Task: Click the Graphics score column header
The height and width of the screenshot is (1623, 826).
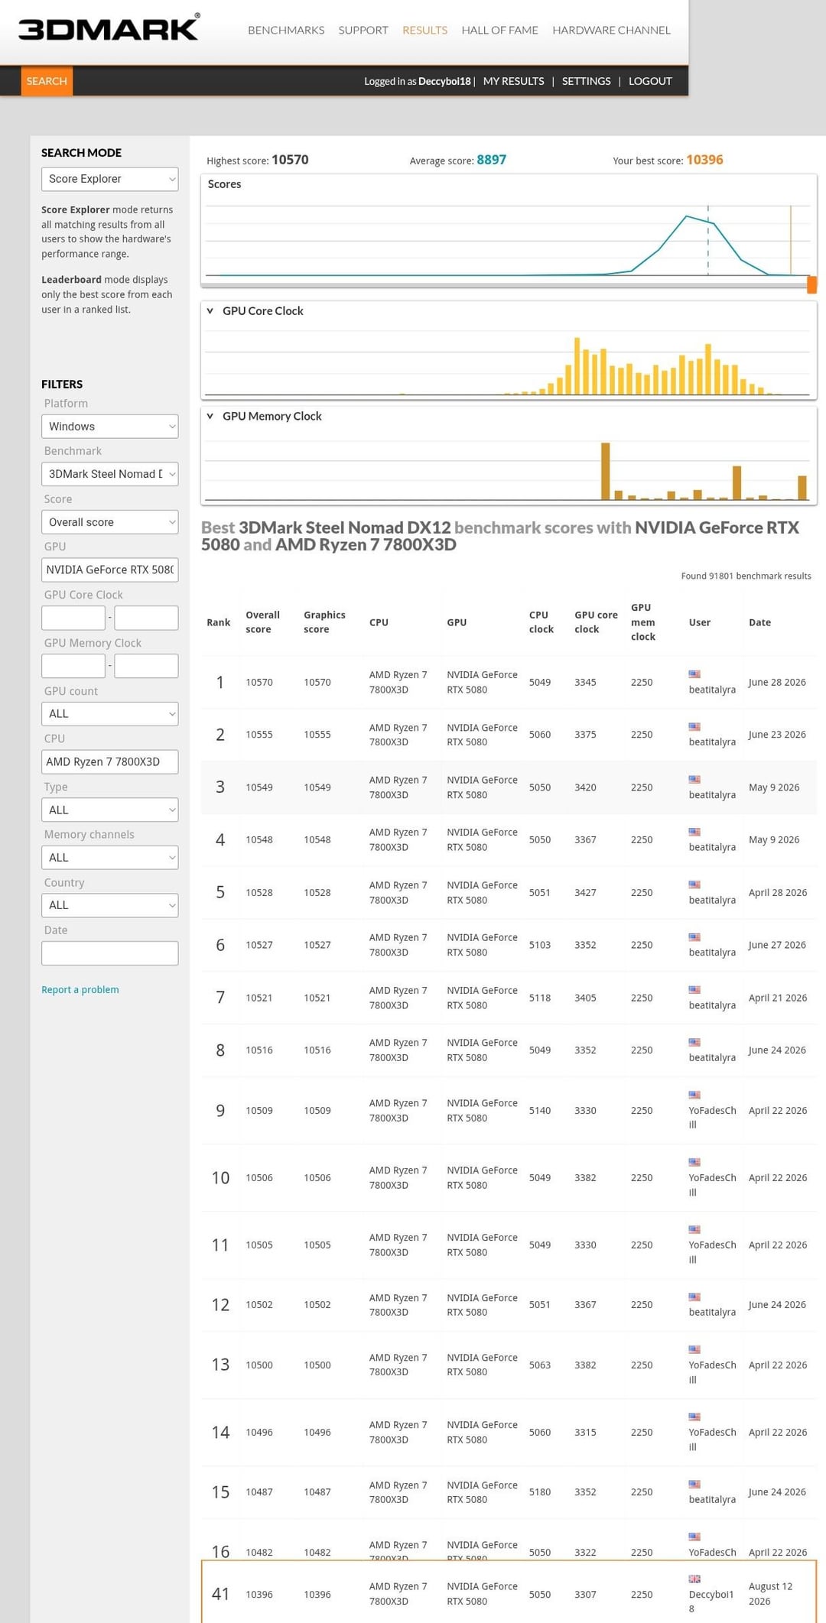Action: [x=324, y=622]
